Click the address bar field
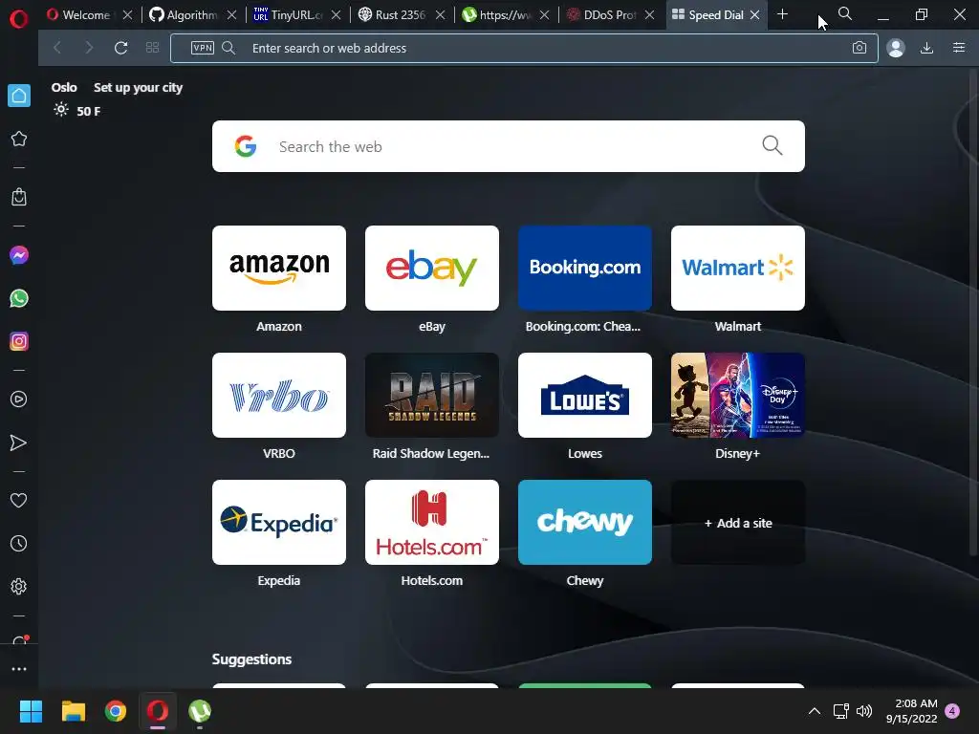979x734 pixels. (x=525, y=48)
